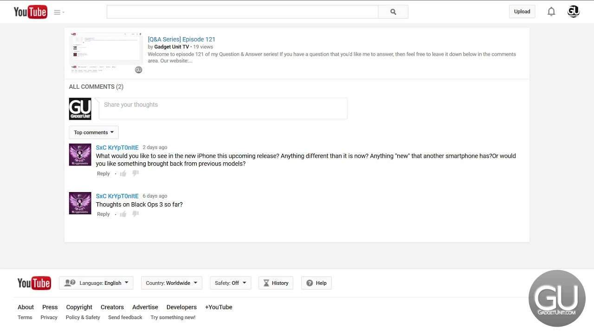Open the Language: English dropdown
The width and height of the screenshot is (594, 334).
coord(96,283)
